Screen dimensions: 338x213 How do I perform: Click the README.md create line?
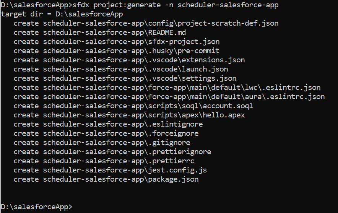click(x=100, y=33)
